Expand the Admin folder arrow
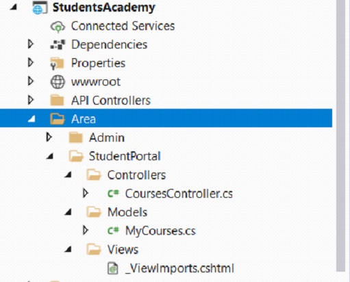350x282 pixels. 49,137
